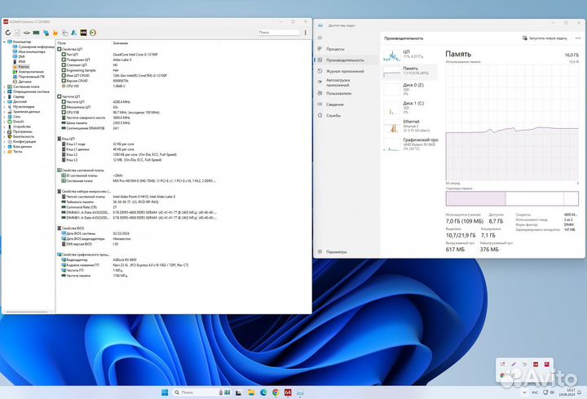Click the black OSD panel icon in AIDA64 toolbar
Screen dimensions: 587x399
(x=83, y=33)
